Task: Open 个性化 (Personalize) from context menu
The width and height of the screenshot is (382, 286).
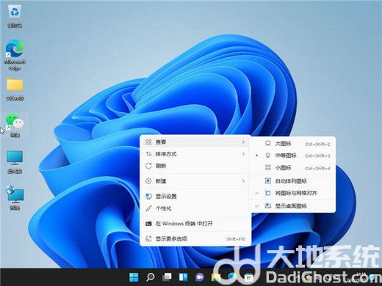Action: (195, 208)
